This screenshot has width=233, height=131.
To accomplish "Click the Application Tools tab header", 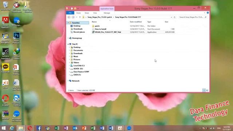I will (107, 9).
